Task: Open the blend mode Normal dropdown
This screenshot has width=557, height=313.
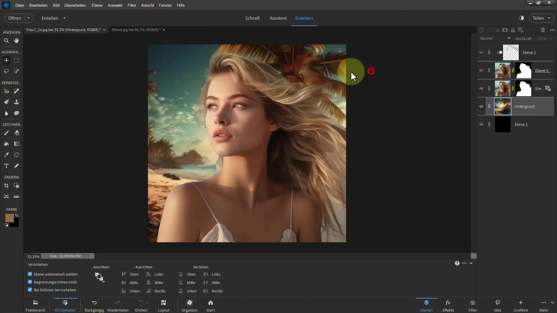Action: pos(495,38)
